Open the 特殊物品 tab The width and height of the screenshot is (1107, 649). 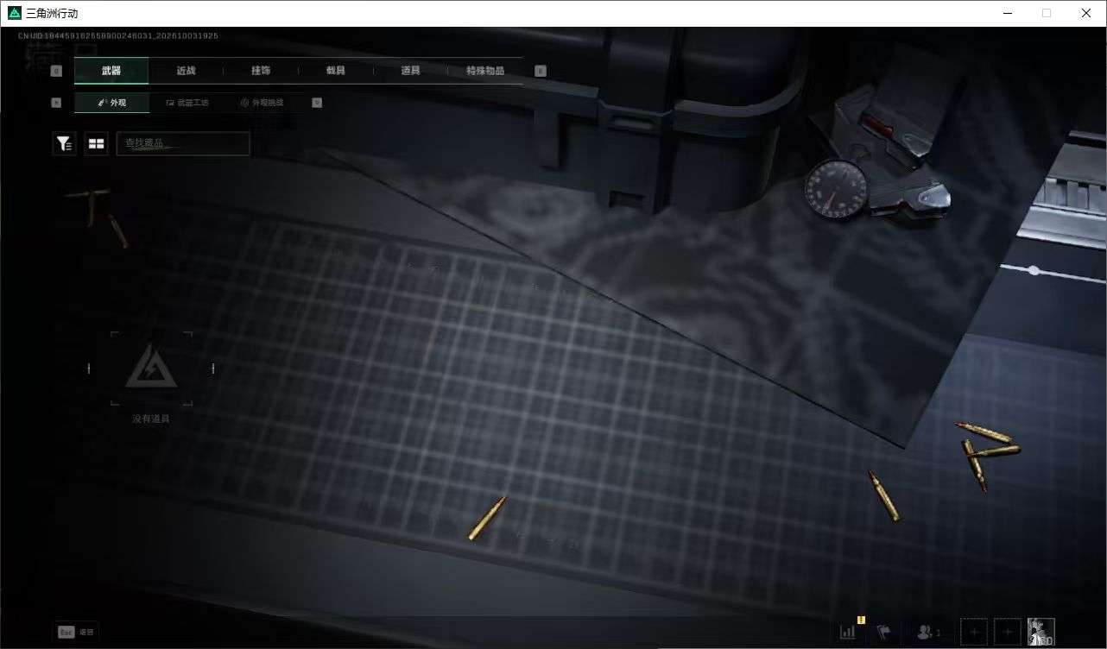click(x=485, y=71)
